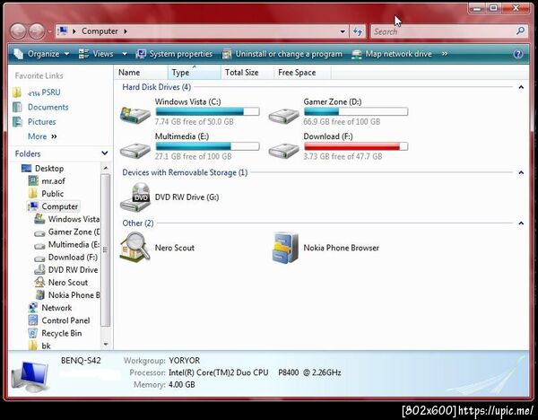Click the folder tree scrollbar thumb
The image size is (538, 420).
(x=106, y=249)
